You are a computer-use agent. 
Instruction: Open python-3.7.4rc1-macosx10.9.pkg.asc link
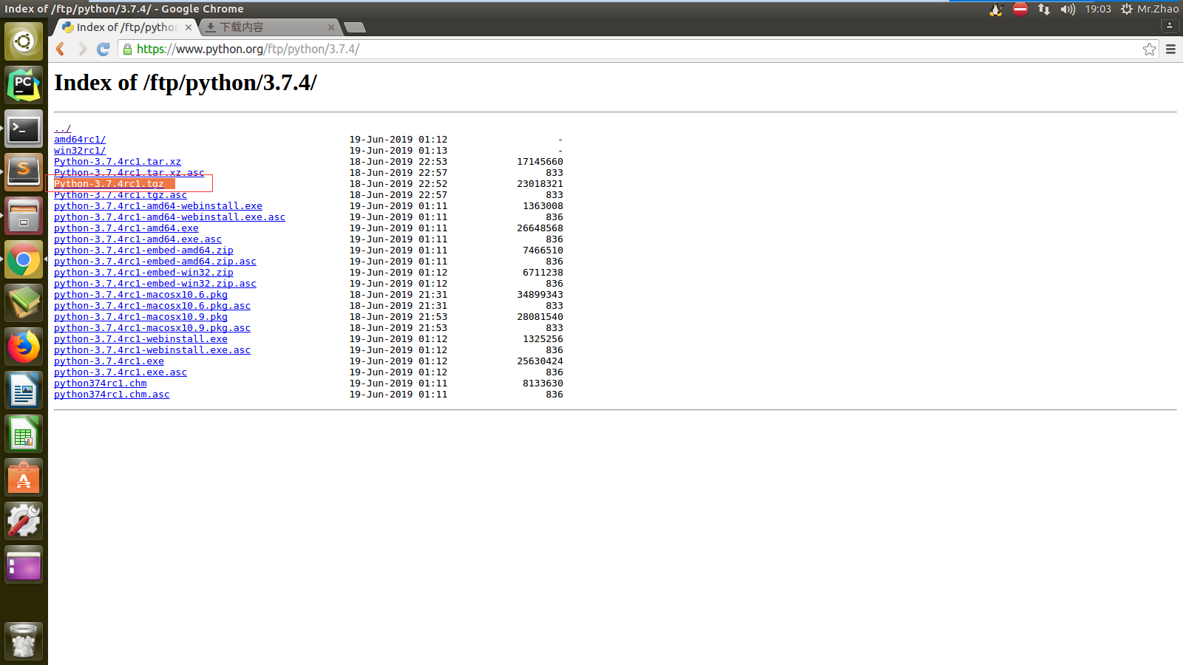point(152,328)
